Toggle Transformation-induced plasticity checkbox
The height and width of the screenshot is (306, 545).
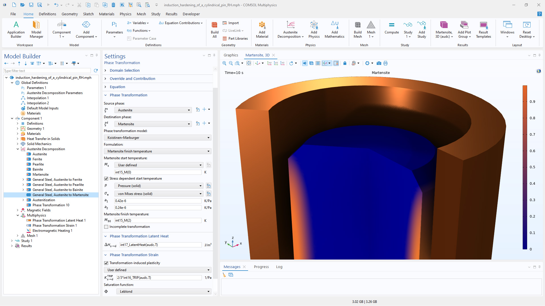[x=106, y=263]
